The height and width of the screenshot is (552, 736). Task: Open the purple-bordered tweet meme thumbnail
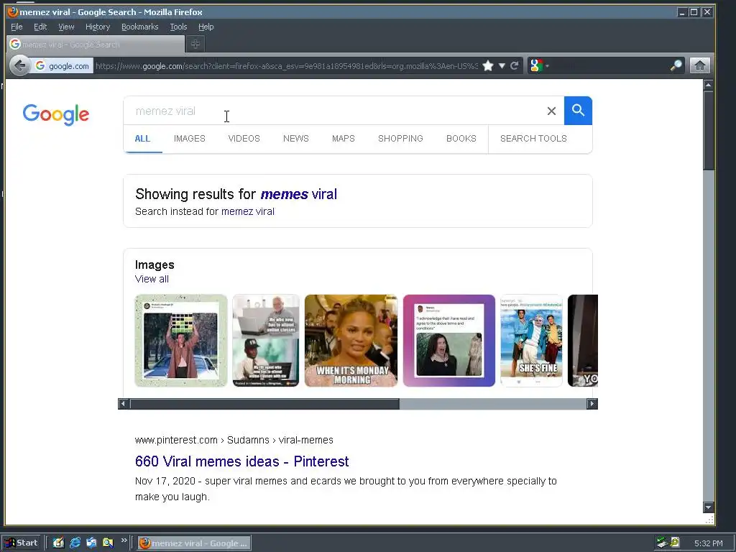448,341
